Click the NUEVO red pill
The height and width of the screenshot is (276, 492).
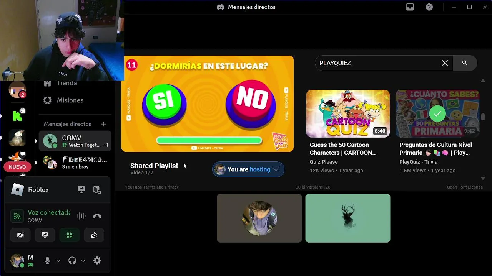tap(17, 167)
